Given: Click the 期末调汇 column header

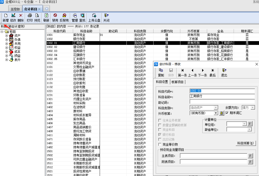Looking at the screenshot, I should 247,31.
